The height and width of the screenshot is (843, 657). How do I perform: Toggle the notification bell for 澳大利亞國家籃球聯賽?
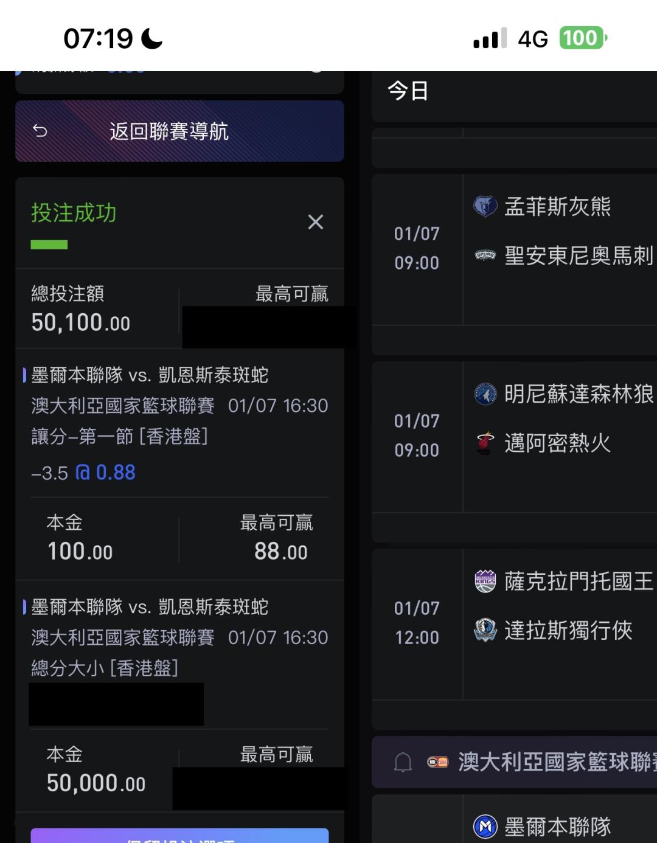click(x=403, y=761)
